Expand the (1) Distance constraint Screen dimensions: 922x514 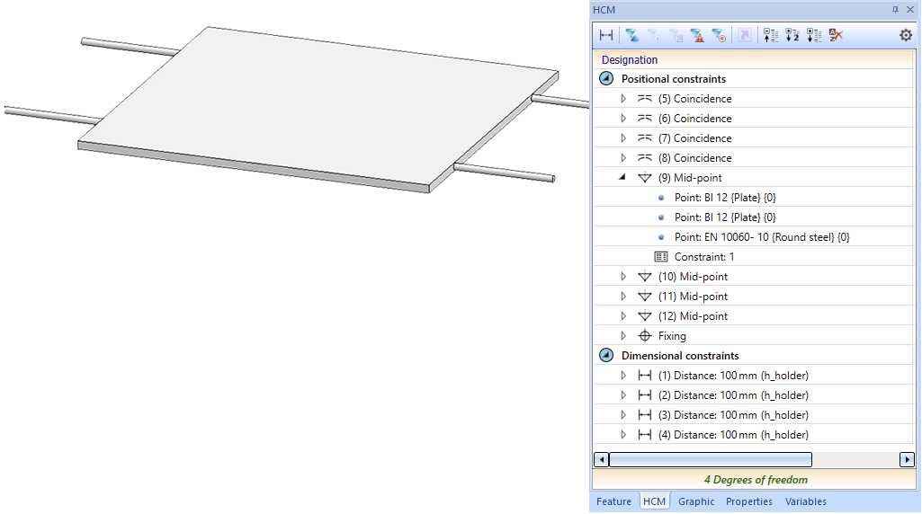pos(623,376)
